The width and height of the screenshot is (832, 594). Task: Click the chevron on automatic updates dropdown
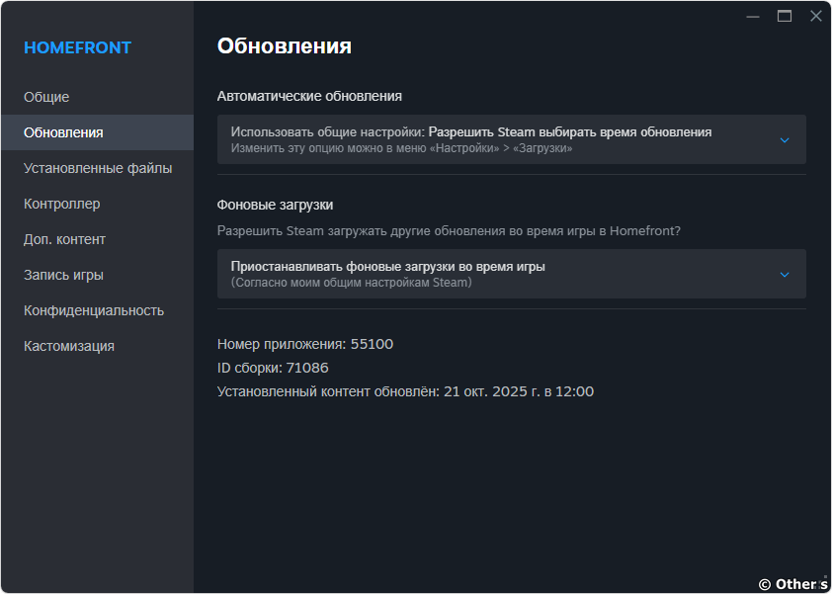click(785, 139)
